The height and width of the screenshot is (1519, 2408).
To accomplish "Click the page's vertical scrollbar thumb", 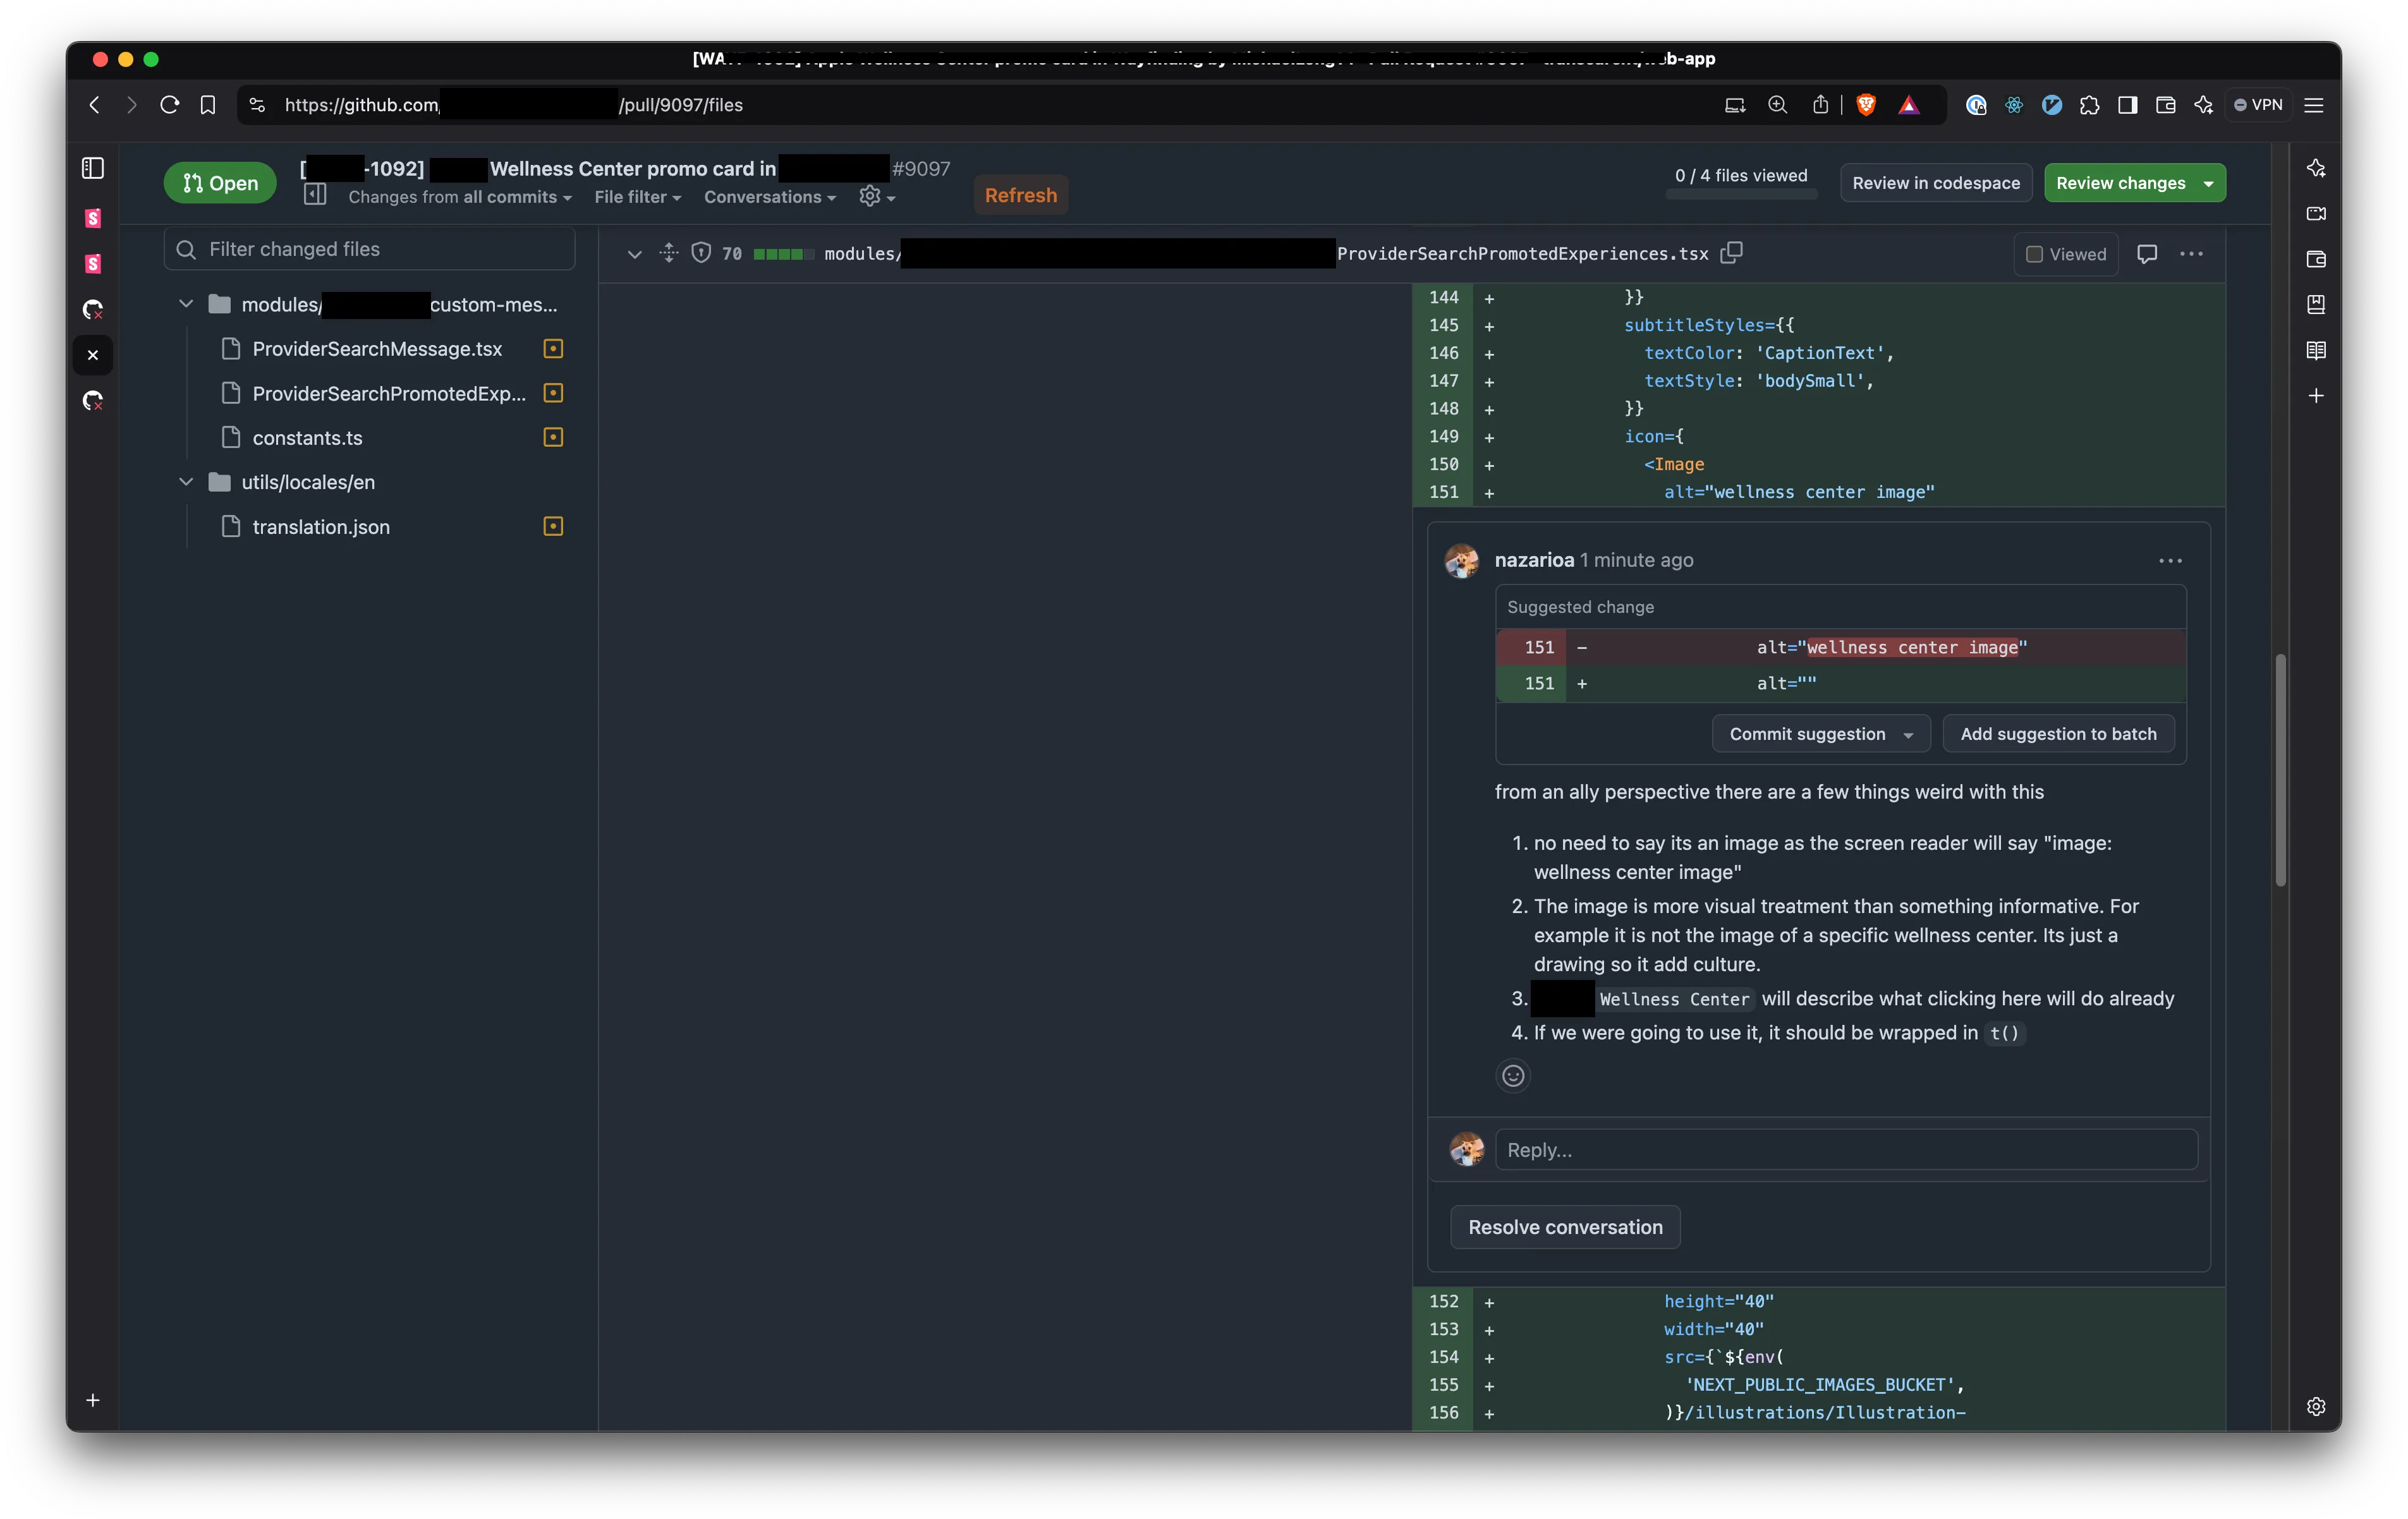I will (2280, 769).
